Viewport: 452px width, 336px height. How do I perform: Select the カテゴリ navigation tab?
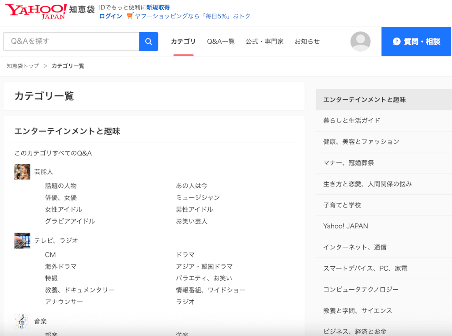click(x=183, y=41)
